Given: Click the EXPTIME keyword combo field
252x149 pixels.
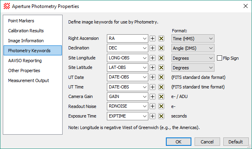Looking at the screenshot, I should click(128, 116).
